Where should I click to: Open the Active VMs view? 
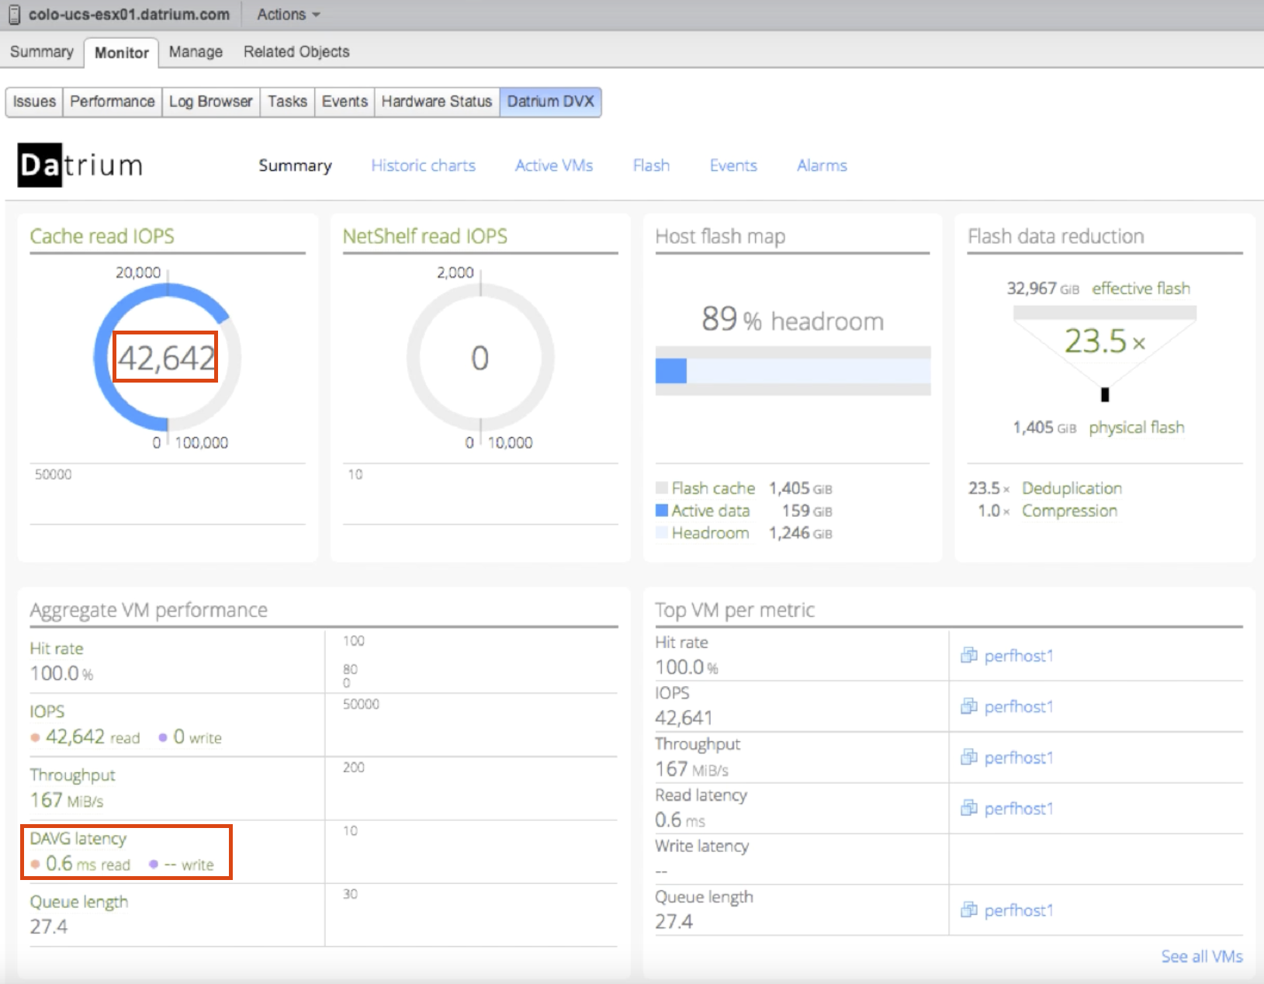click(553, 165)
